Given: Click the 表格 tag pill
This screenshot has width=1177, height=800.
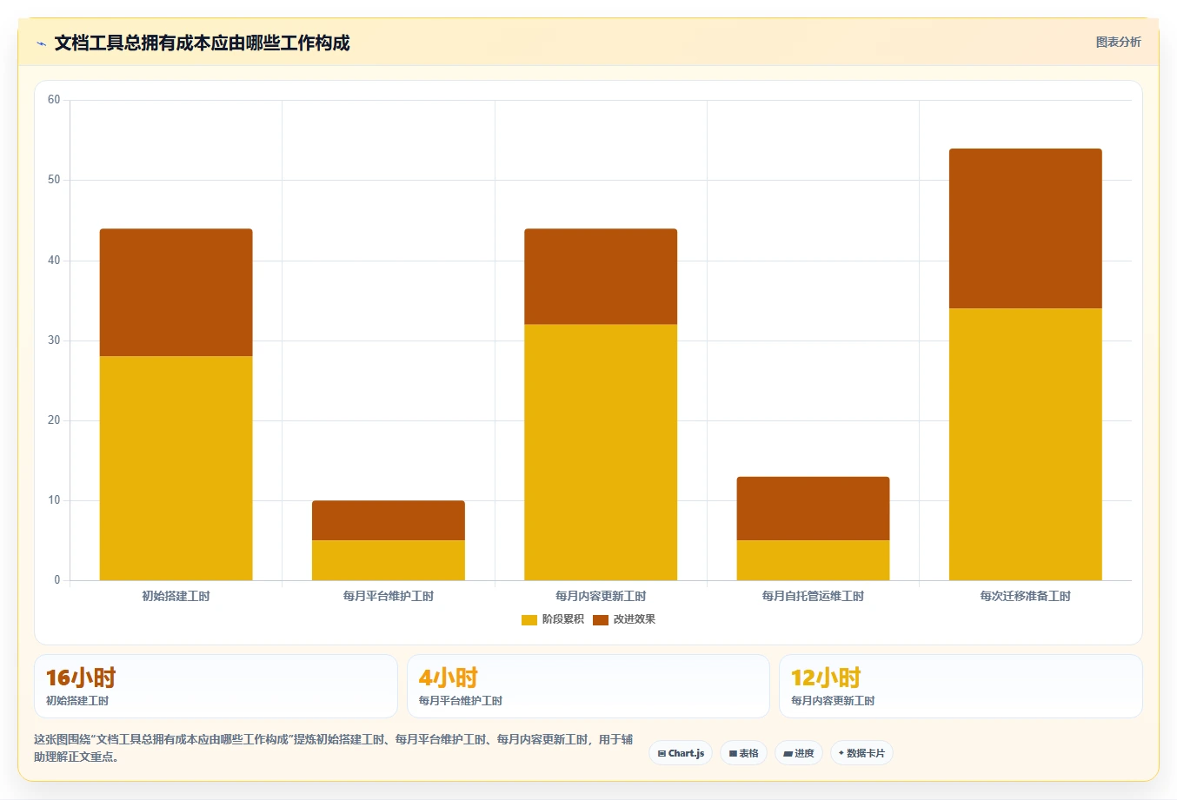Looking at the screenshot, I should pos(744,753).
